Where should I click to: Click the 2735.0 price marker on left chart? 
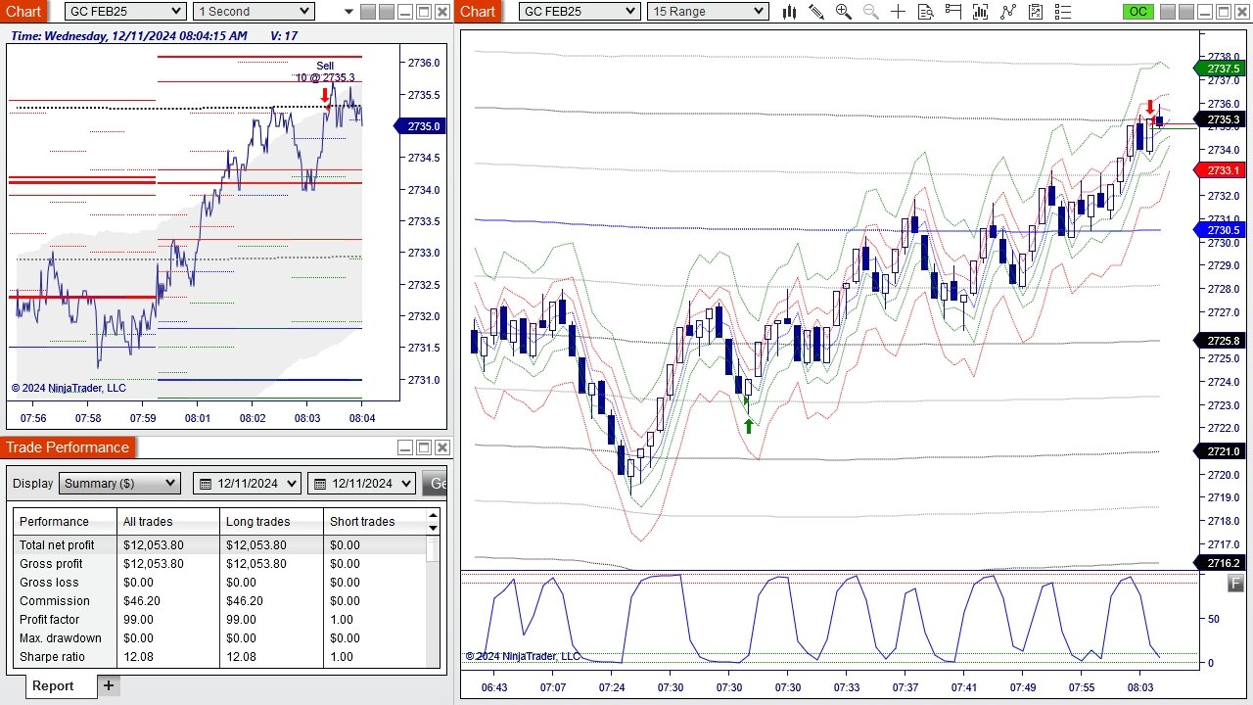click(x=421, y=126)
